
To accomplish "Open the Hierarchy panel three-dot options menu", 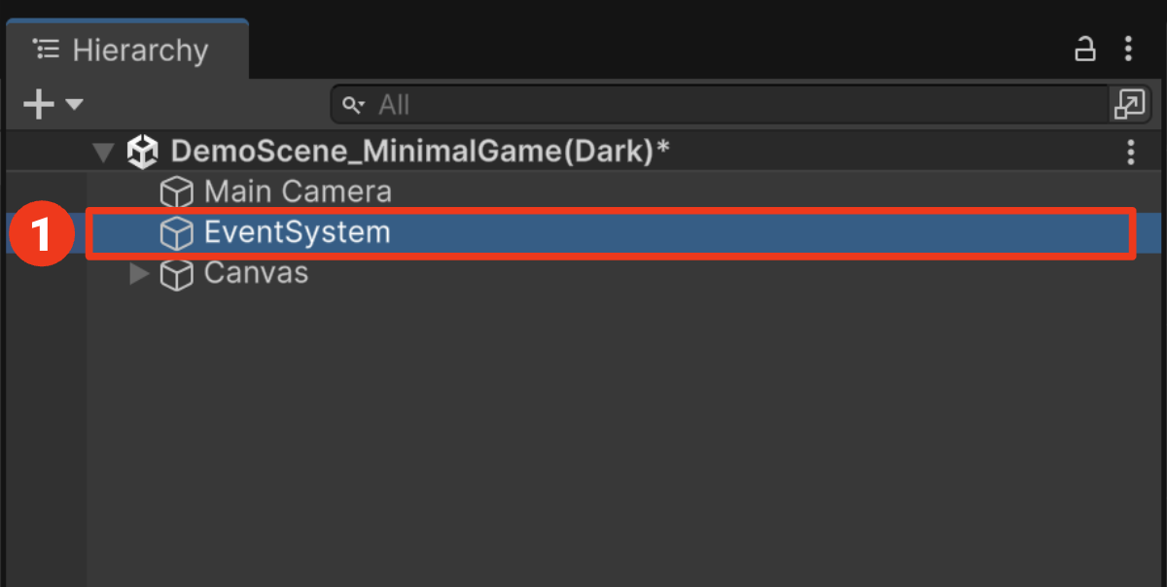I will tap(1128, 49).
